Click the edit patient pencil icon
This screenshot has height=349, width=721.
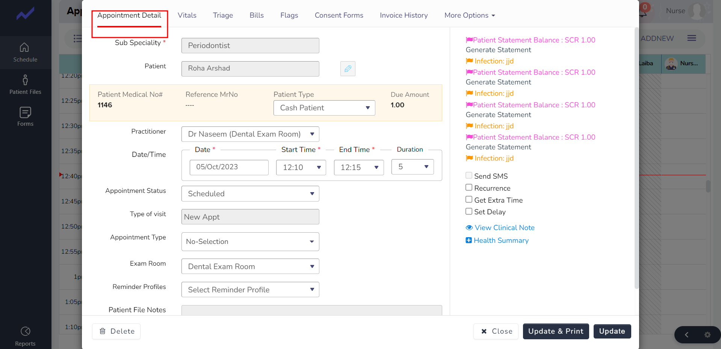point(348,69)
